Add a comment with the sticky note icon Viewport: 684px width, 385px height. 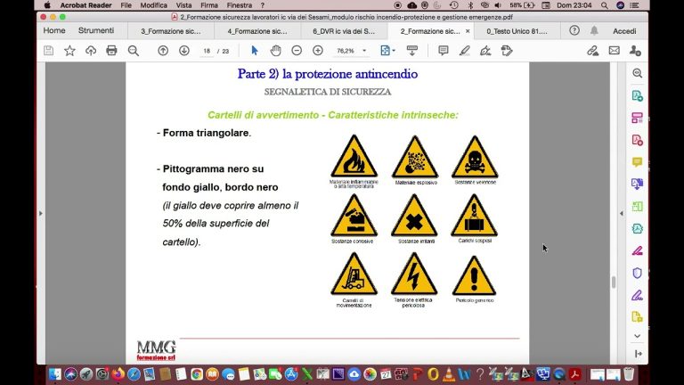click(x=444, y=51)
